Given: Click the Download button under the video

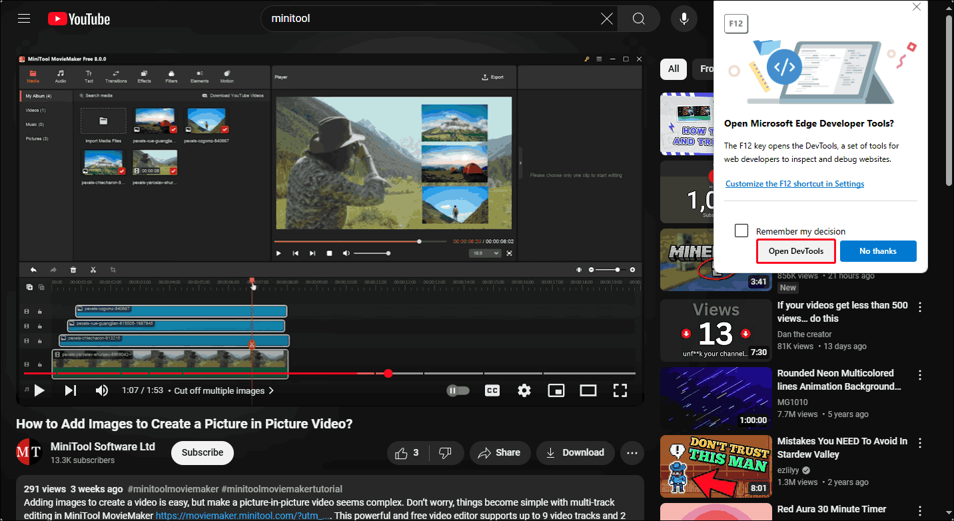Looking at the screenshot, I should [576, 453].
